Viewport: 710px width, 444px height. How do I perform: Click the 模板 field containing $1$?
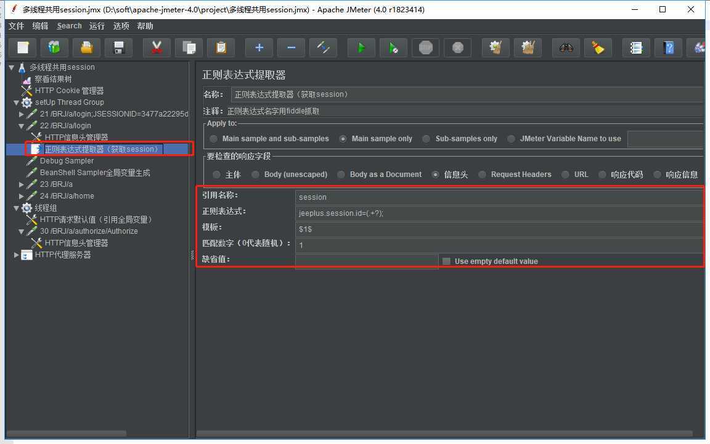coord(499,229)
